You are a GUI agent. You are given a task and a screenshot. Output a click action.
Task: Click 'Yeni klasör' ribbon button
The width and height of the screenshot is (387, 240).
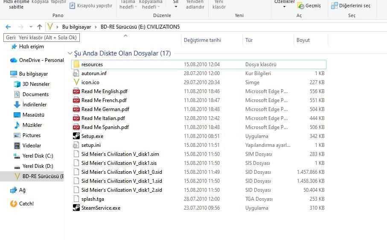click(219, 4)
